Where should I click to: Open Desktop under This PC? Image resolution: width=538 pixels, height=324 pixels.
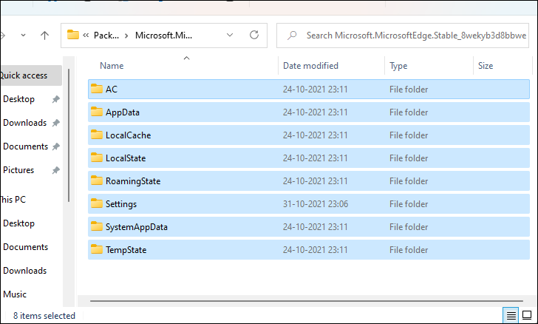click(x=19, y=223)
